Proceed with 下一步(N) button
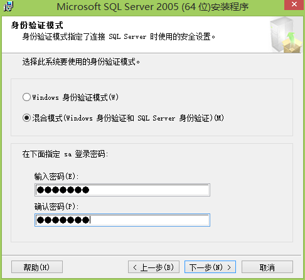This screenshot has height=280, width=305. point(210,267)
